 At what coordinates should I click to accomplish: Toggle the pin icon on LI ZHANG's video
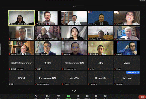click(38, 24)
